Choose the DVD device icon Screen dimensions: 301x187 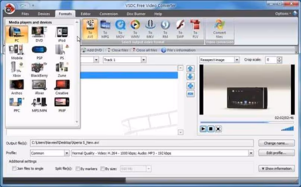[39, 34]
